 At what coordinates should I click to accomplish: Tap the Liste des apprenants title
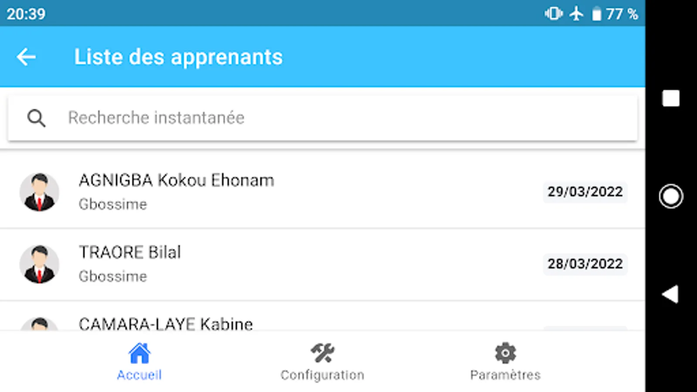178,57
